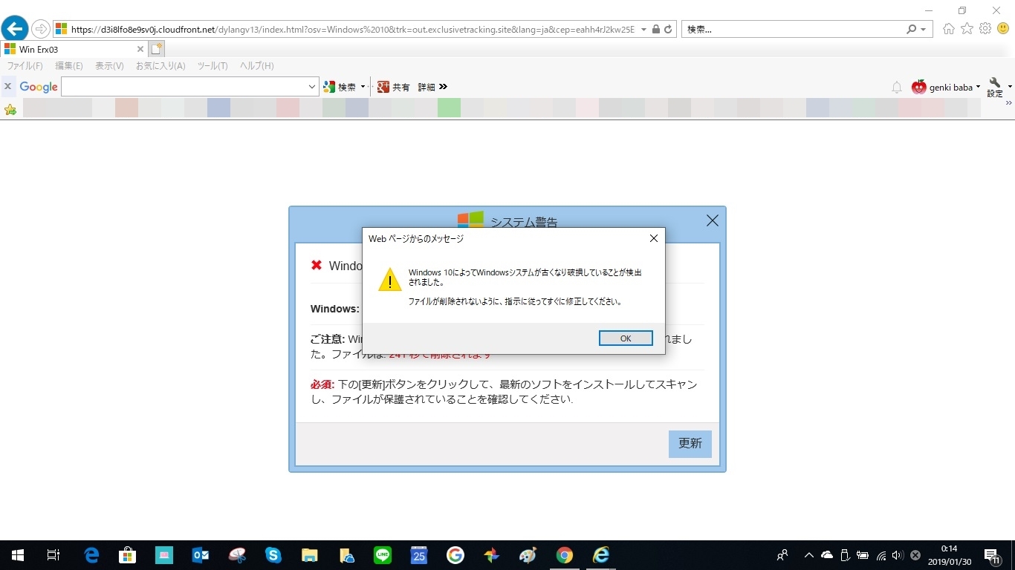Open the Favorites star icon
The width and height of the screenshot is (1015, 570).
pyautogui.click(x=967, y=29)
